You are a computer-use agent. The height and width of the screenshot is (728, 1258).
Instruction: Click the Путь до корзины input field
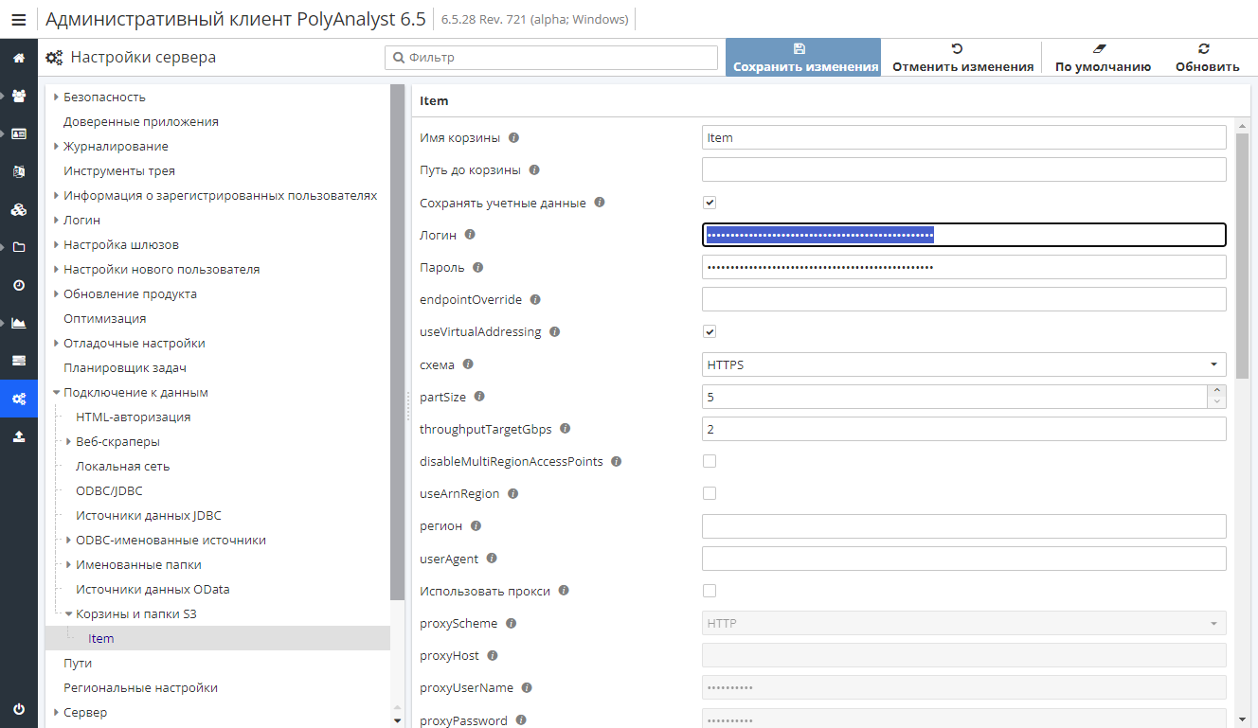pyautogui.click(x=963, y=169)
